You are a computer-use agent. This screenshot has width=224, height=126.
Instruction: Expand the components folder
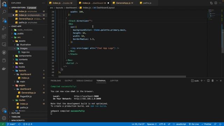point(25,56)
